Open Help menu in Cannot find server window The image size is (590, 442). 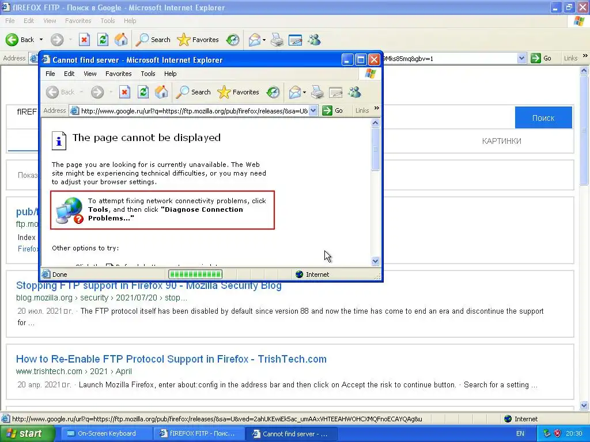170,74
